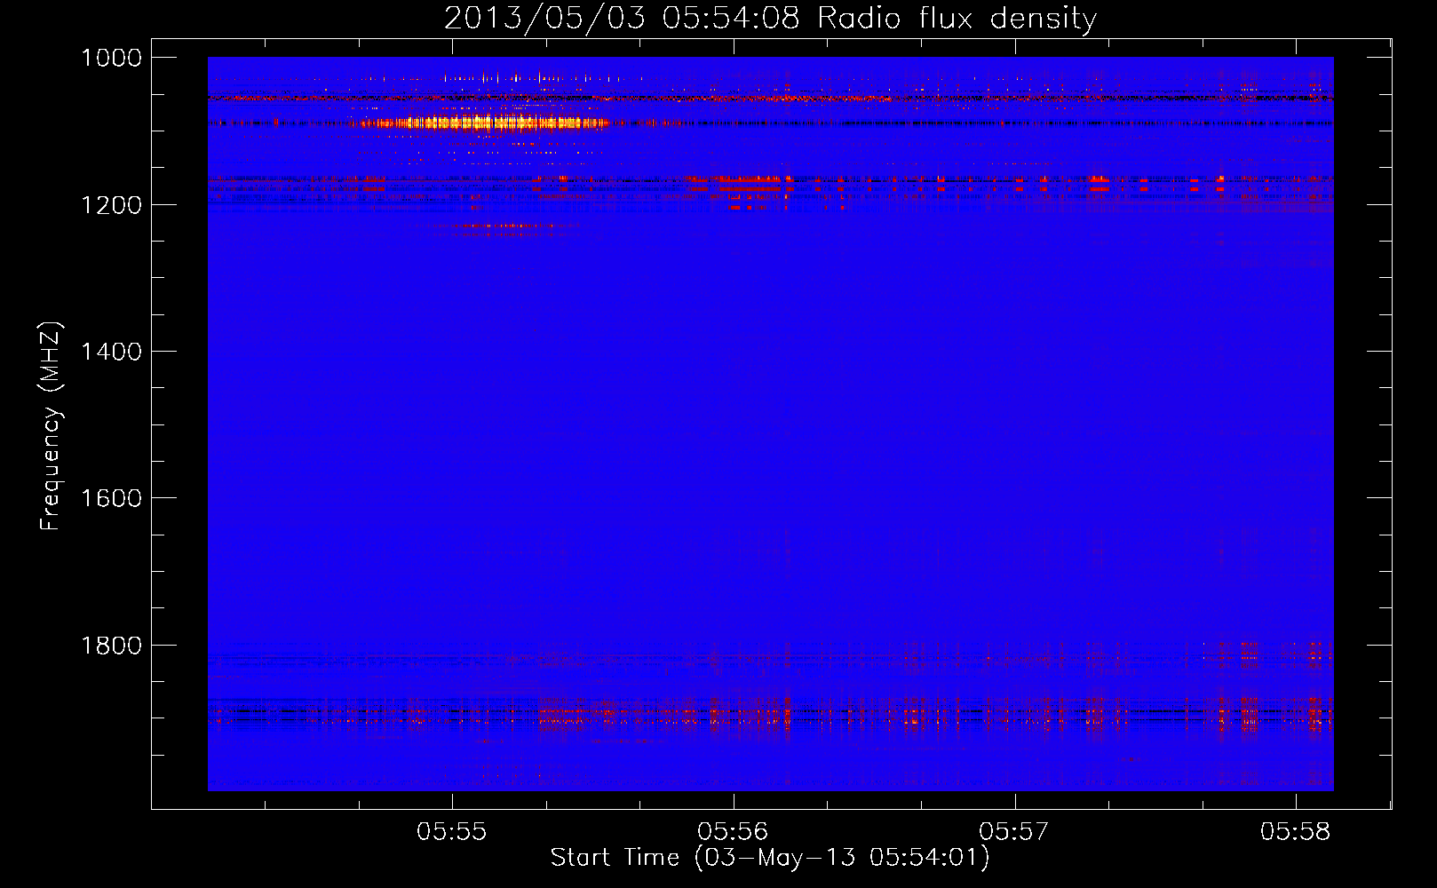The height and width of the screenshot is (888, 1437).
Task: Click the 05:57 time tick label
Action: click(1014, 832)
